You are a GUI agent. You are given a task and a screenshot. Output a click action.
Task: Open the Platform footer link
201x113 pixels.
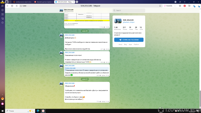pos(136,44)
